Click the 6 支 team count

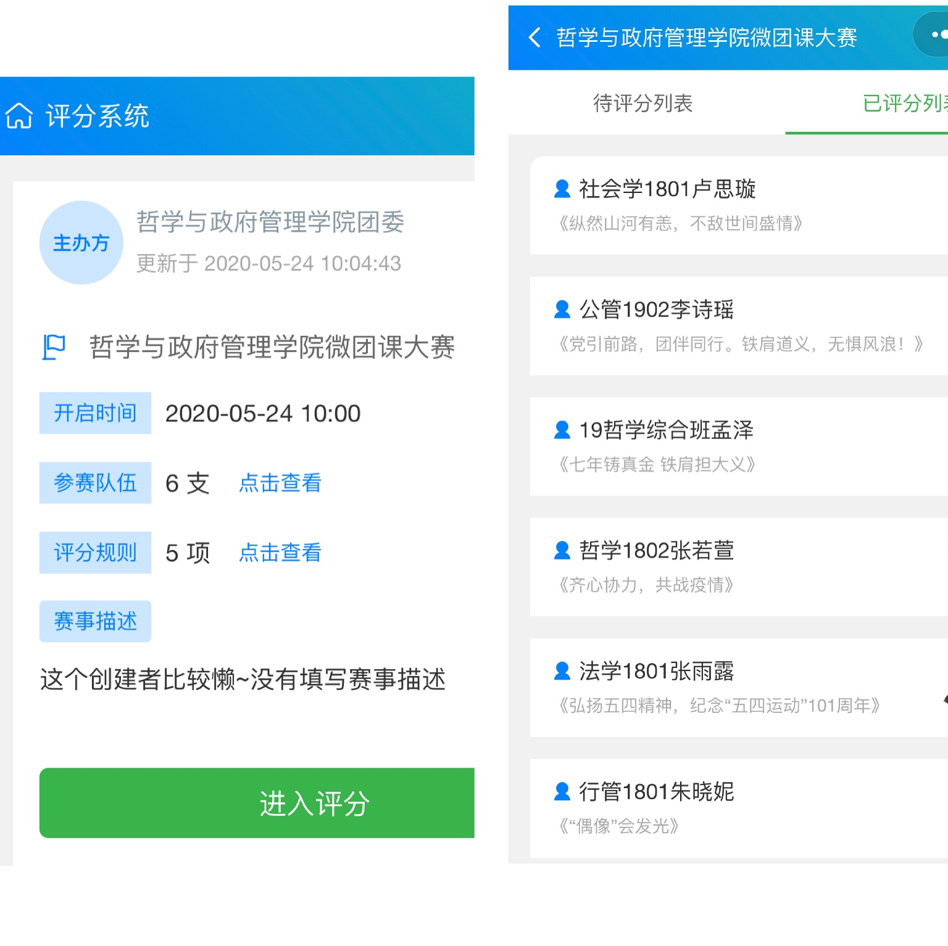click(x=188, y=483)
